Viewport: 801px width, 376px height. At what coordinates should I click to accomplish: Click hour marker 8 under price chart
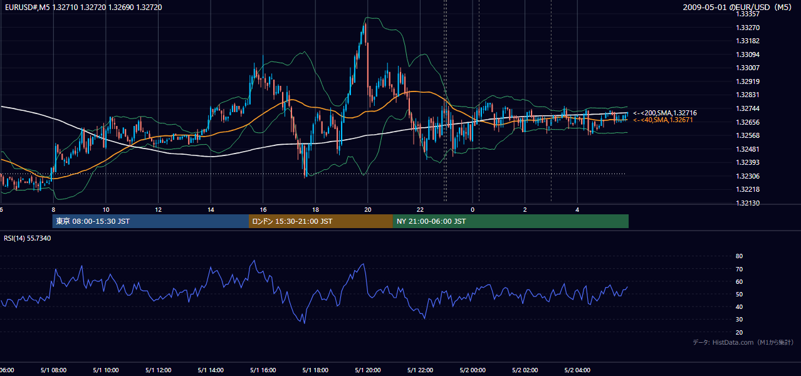click(53, 210)
